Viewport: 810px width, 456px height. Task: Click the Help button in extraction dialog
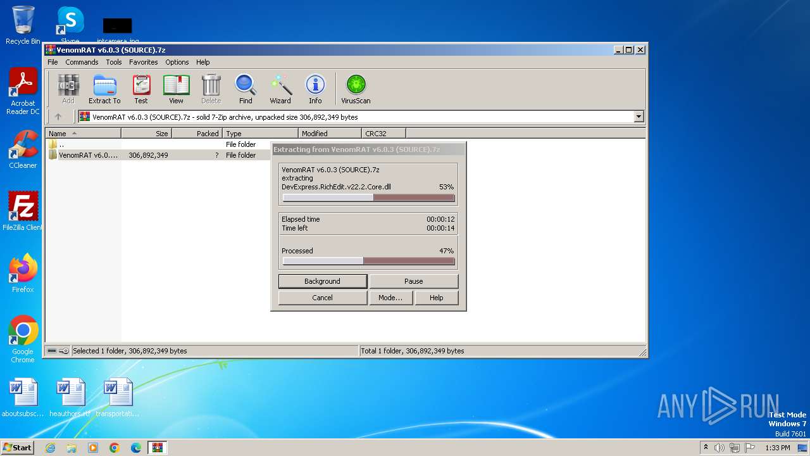coord(437,298)
